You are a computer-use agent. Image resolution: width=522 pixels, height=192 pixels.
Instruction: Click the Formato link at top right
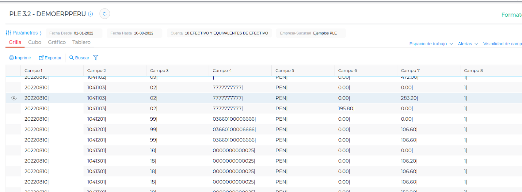(511, 15)
